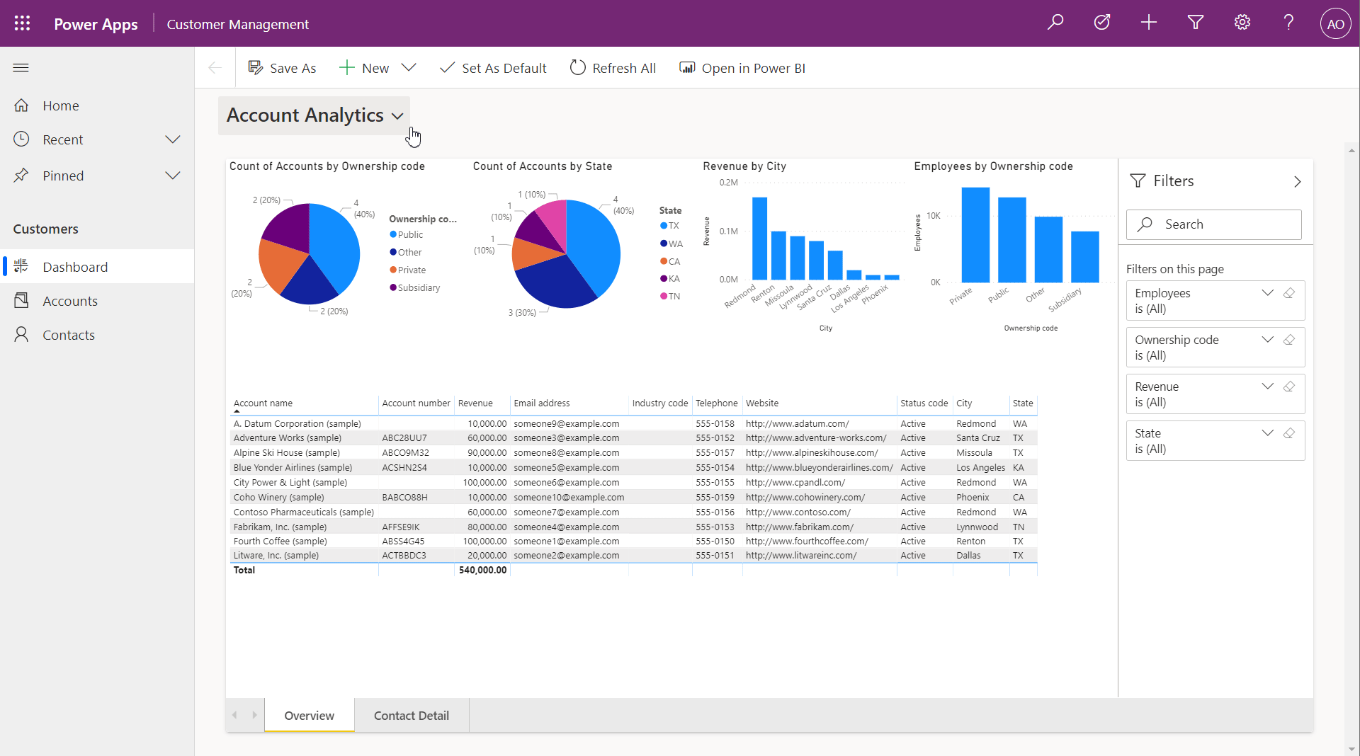
Task: Expand the Revenue filter card
Action: [x=1267, y=386]
